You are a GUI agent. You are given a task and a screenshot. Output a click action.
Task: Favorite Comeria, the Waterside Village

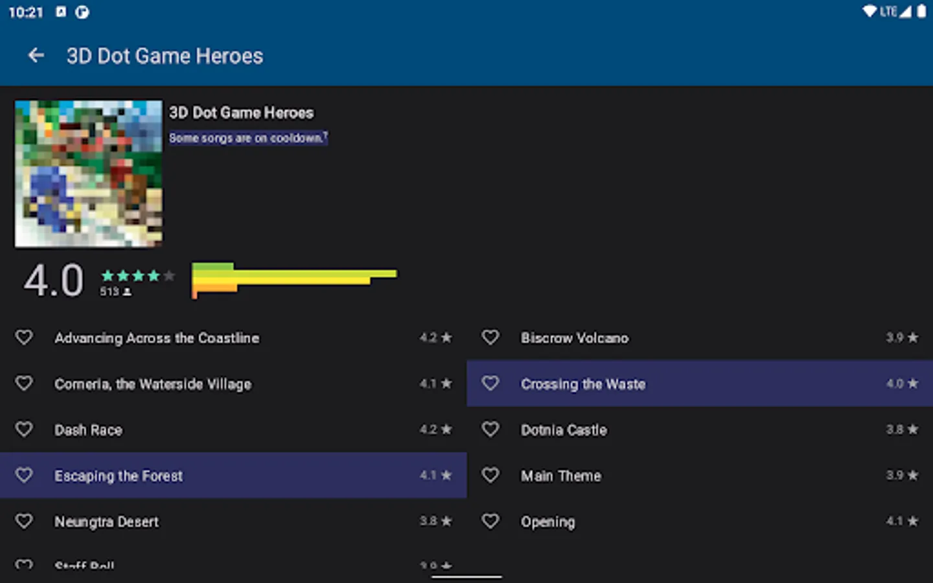(x=24, y=383)
